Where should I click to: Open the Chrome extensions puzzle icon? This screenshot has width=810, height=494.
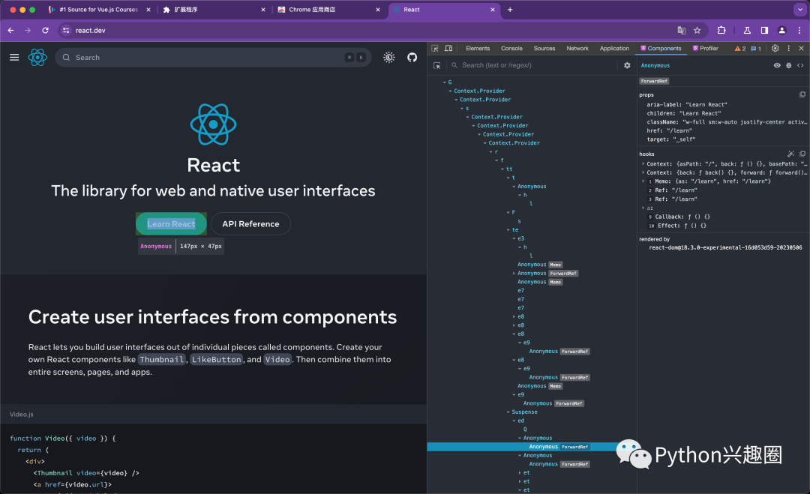(x=721, y=31)
